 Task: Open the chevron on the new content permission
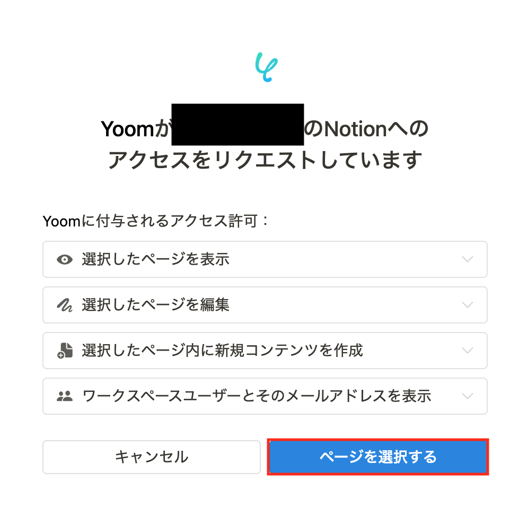(x=467, y=351)
